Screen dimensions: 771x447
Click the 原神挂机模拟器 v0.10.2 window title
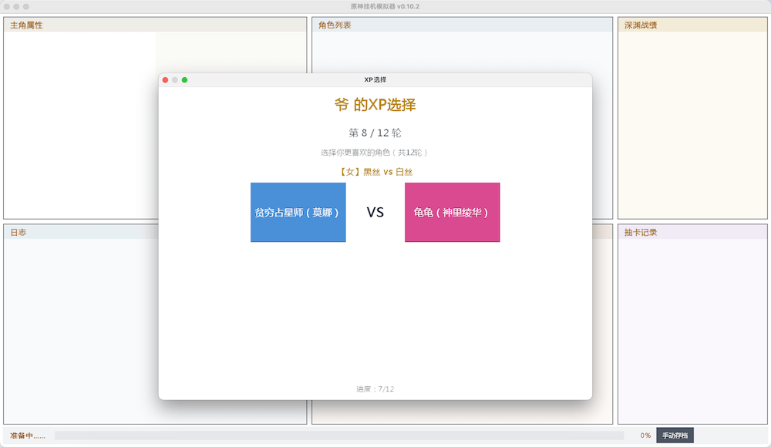click(x=385, y=6)
